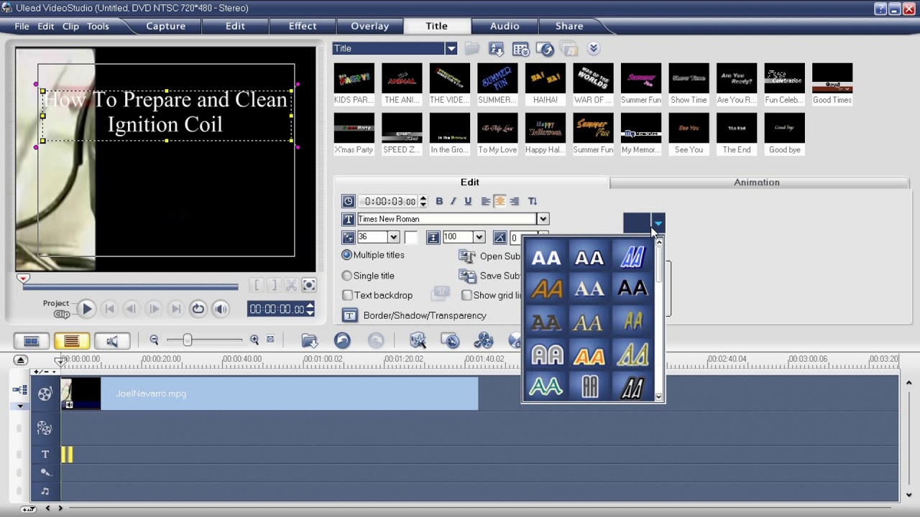Click the insert media files folder icon
Screen dimensions: 920x517
[x=309, y=340]
